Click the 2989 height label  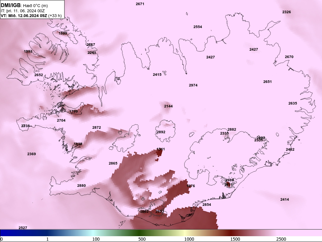click(229, 180)
